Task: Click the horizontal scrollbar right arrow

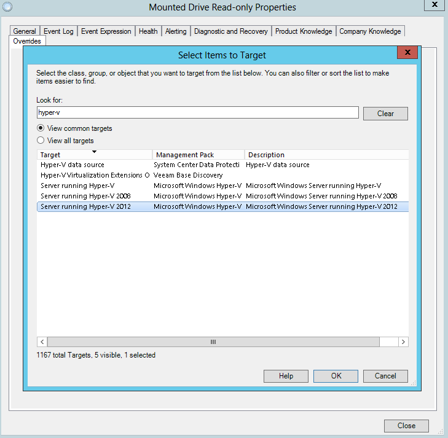Action: 403,342
